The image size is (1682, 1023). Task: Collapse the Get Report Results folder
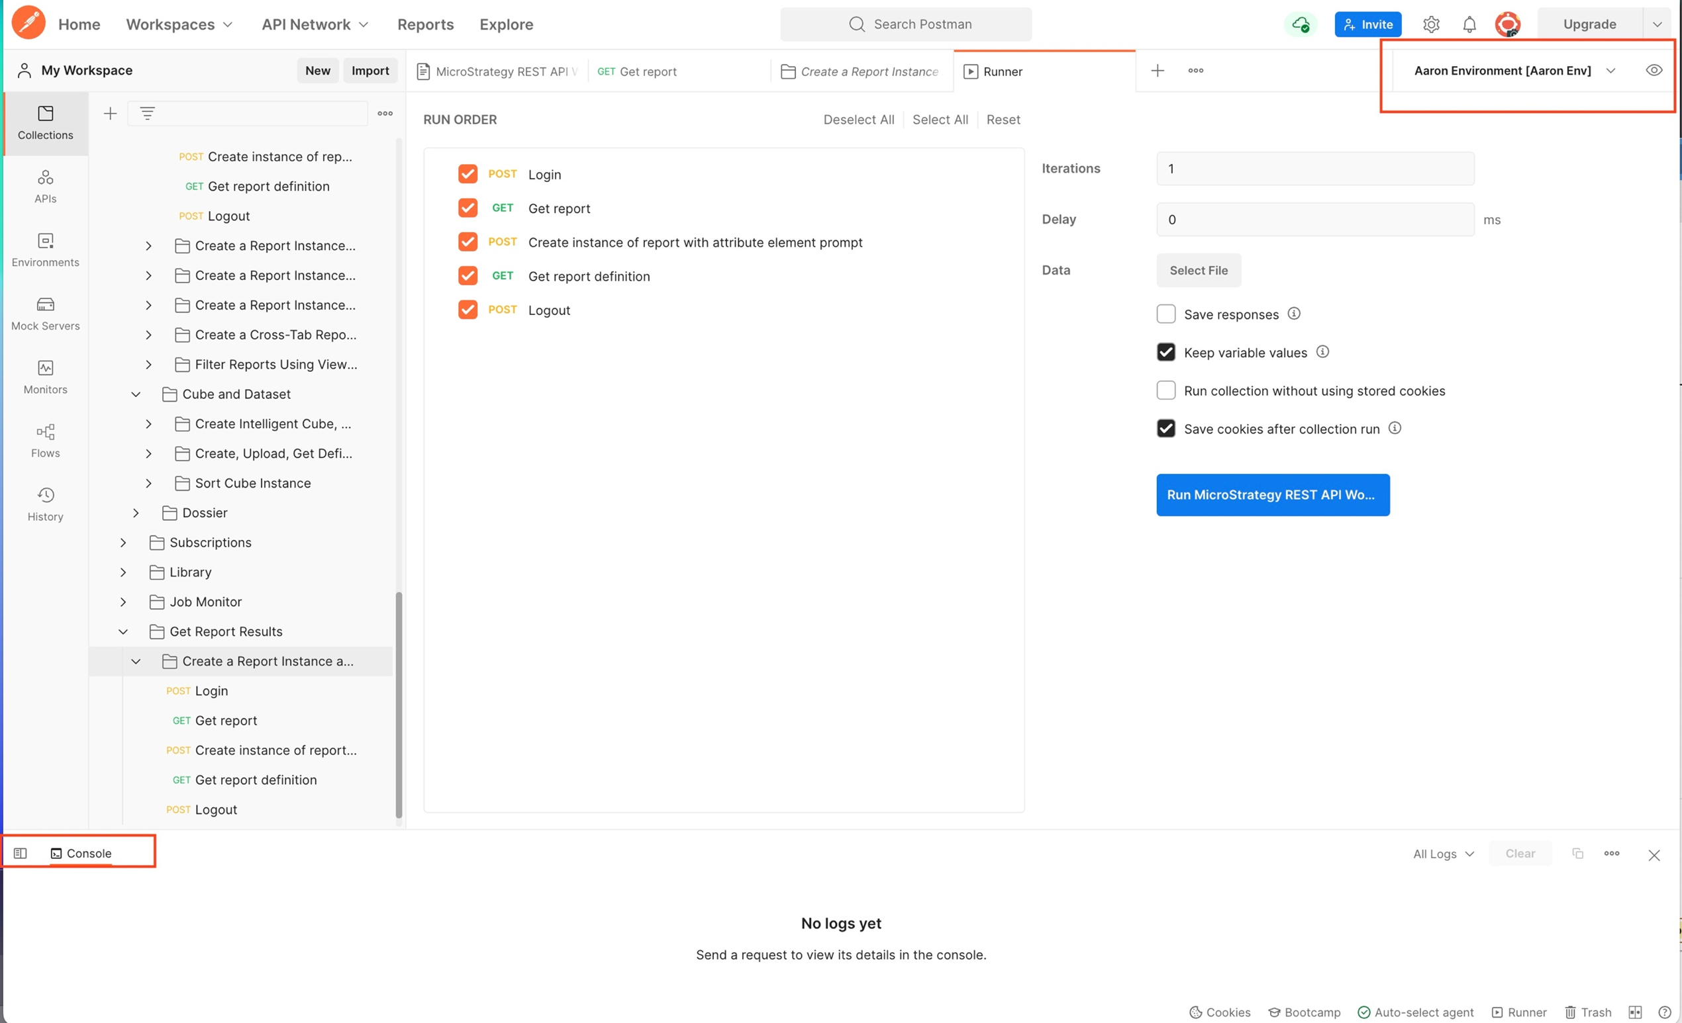[x=124, y=631]
